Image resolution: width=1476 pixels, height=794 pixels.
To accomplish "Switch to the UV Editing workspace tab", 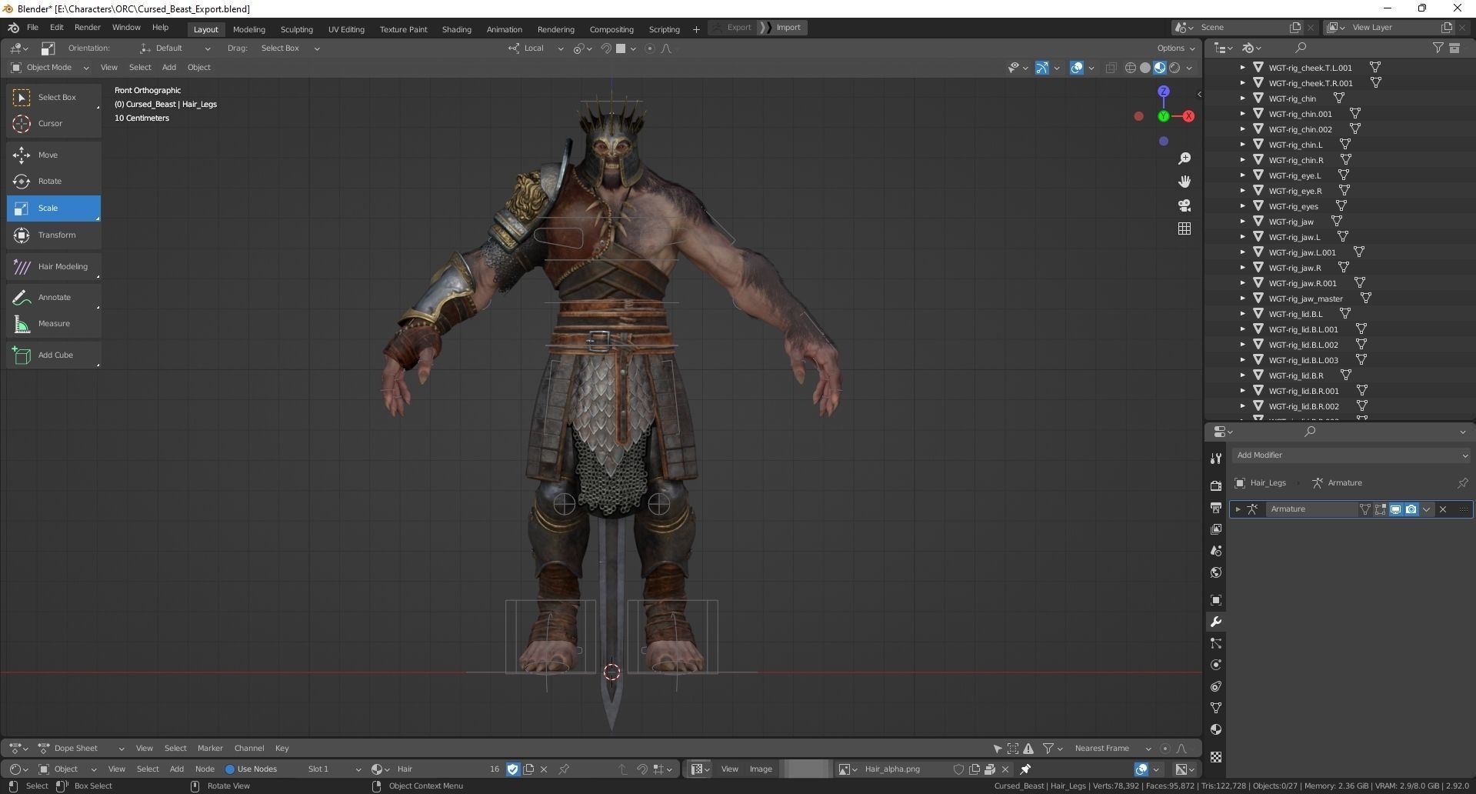I will coord(346,29).
